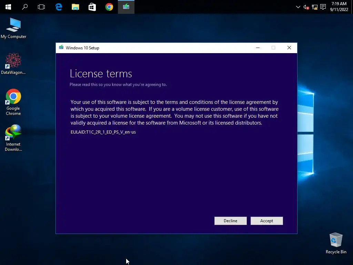The width and height of the screenshot is (353, 265).
Task: Decline the license terms
Action: pos(230,221)
